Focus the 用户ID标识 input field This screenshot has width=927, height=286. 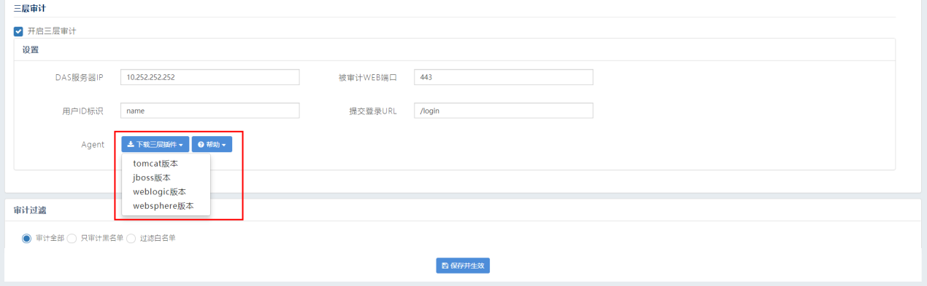210,111
